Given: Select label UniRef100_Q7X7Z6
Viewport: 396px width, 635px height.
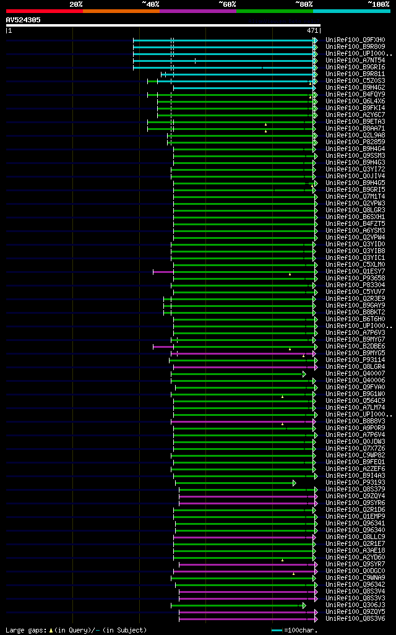Looking at the screenshot, I should click(x=355, y=448).
